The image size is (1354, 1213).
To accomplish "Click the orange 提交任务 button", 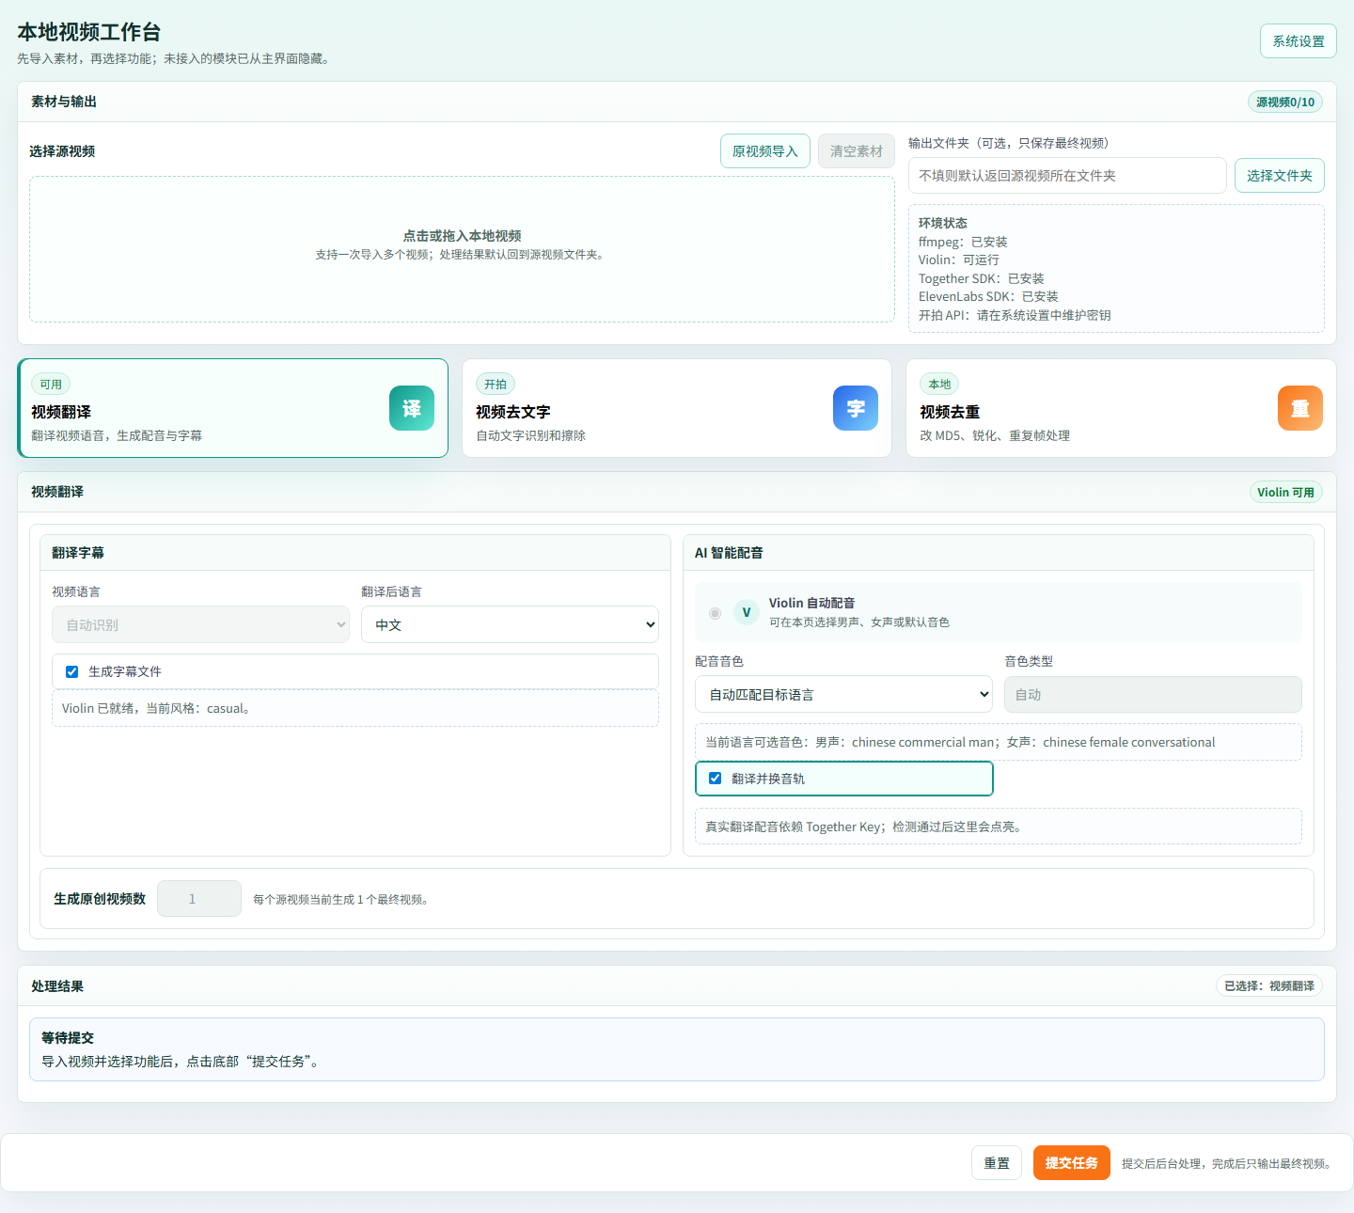I will coord(1071,1163).
